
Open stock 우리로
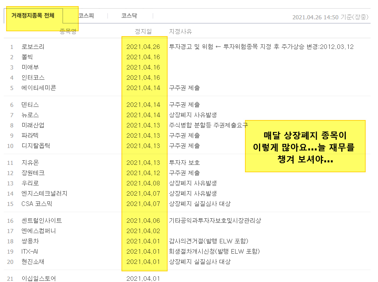tap(30, 183)
